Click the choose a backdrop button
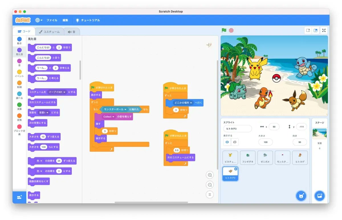 coord(319,196)
